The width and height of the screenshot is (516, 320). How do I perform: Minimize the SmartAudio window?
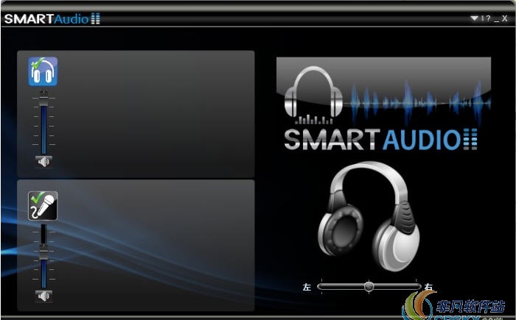coord(497,20)
